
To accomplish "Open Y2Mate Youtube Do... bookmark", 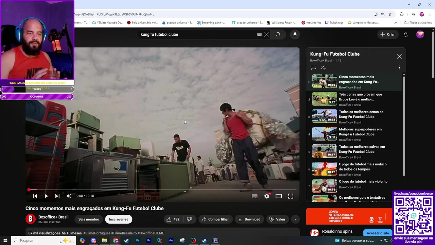I will [107, 23].
